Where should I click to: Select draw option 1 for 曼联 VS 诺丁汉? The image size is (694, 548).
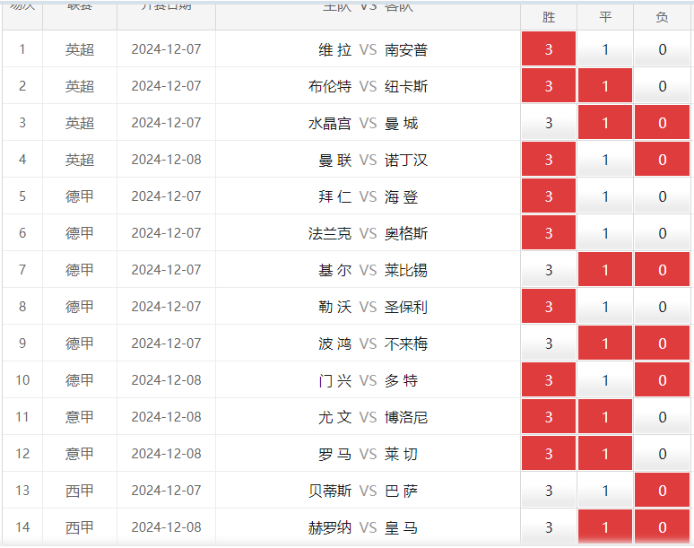point(605,159)
